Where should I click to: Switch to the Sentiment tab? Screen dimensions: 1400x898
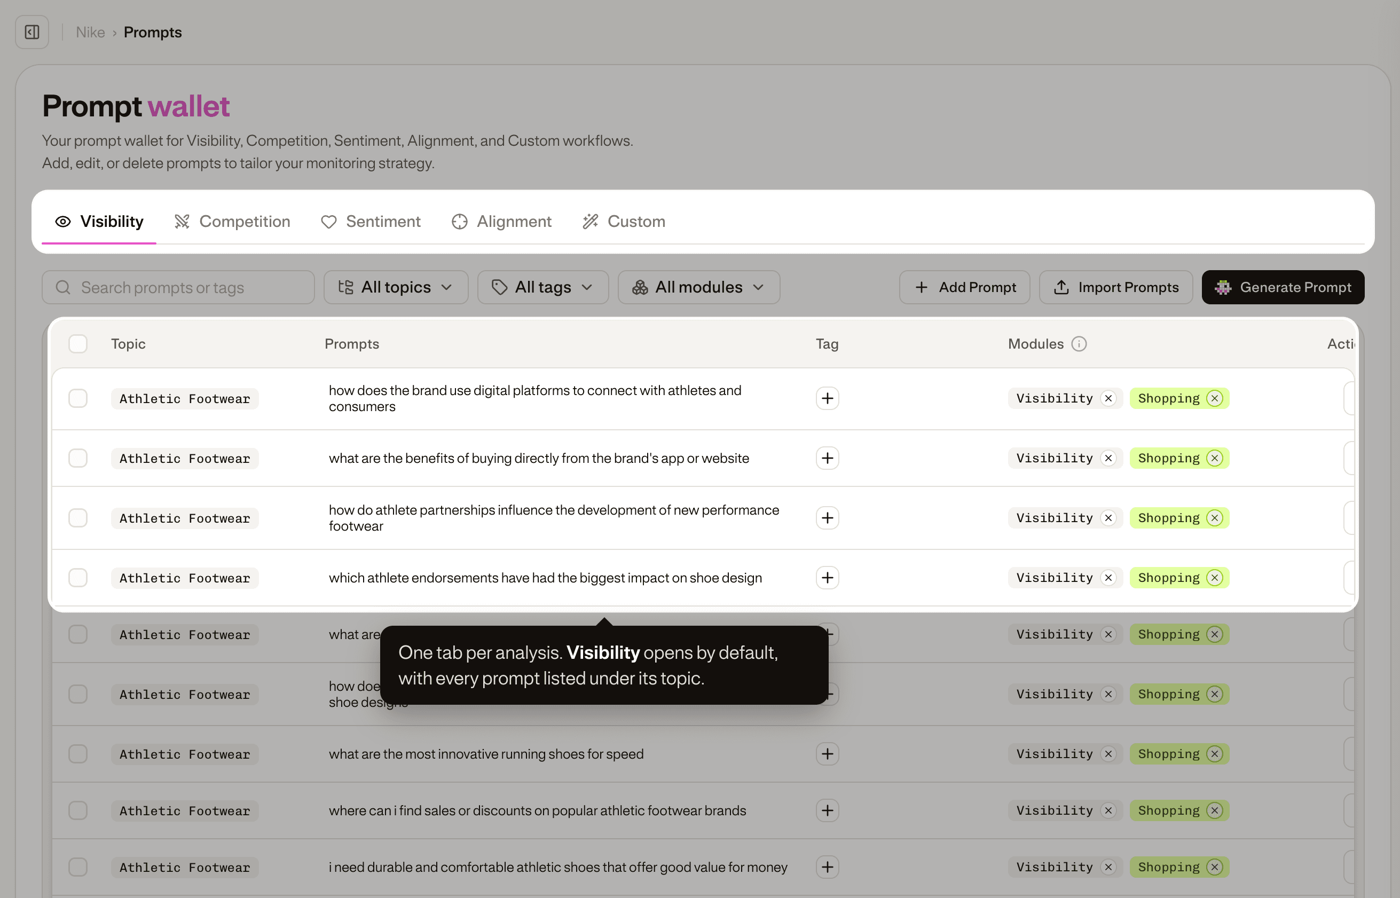tap(371, 222)
